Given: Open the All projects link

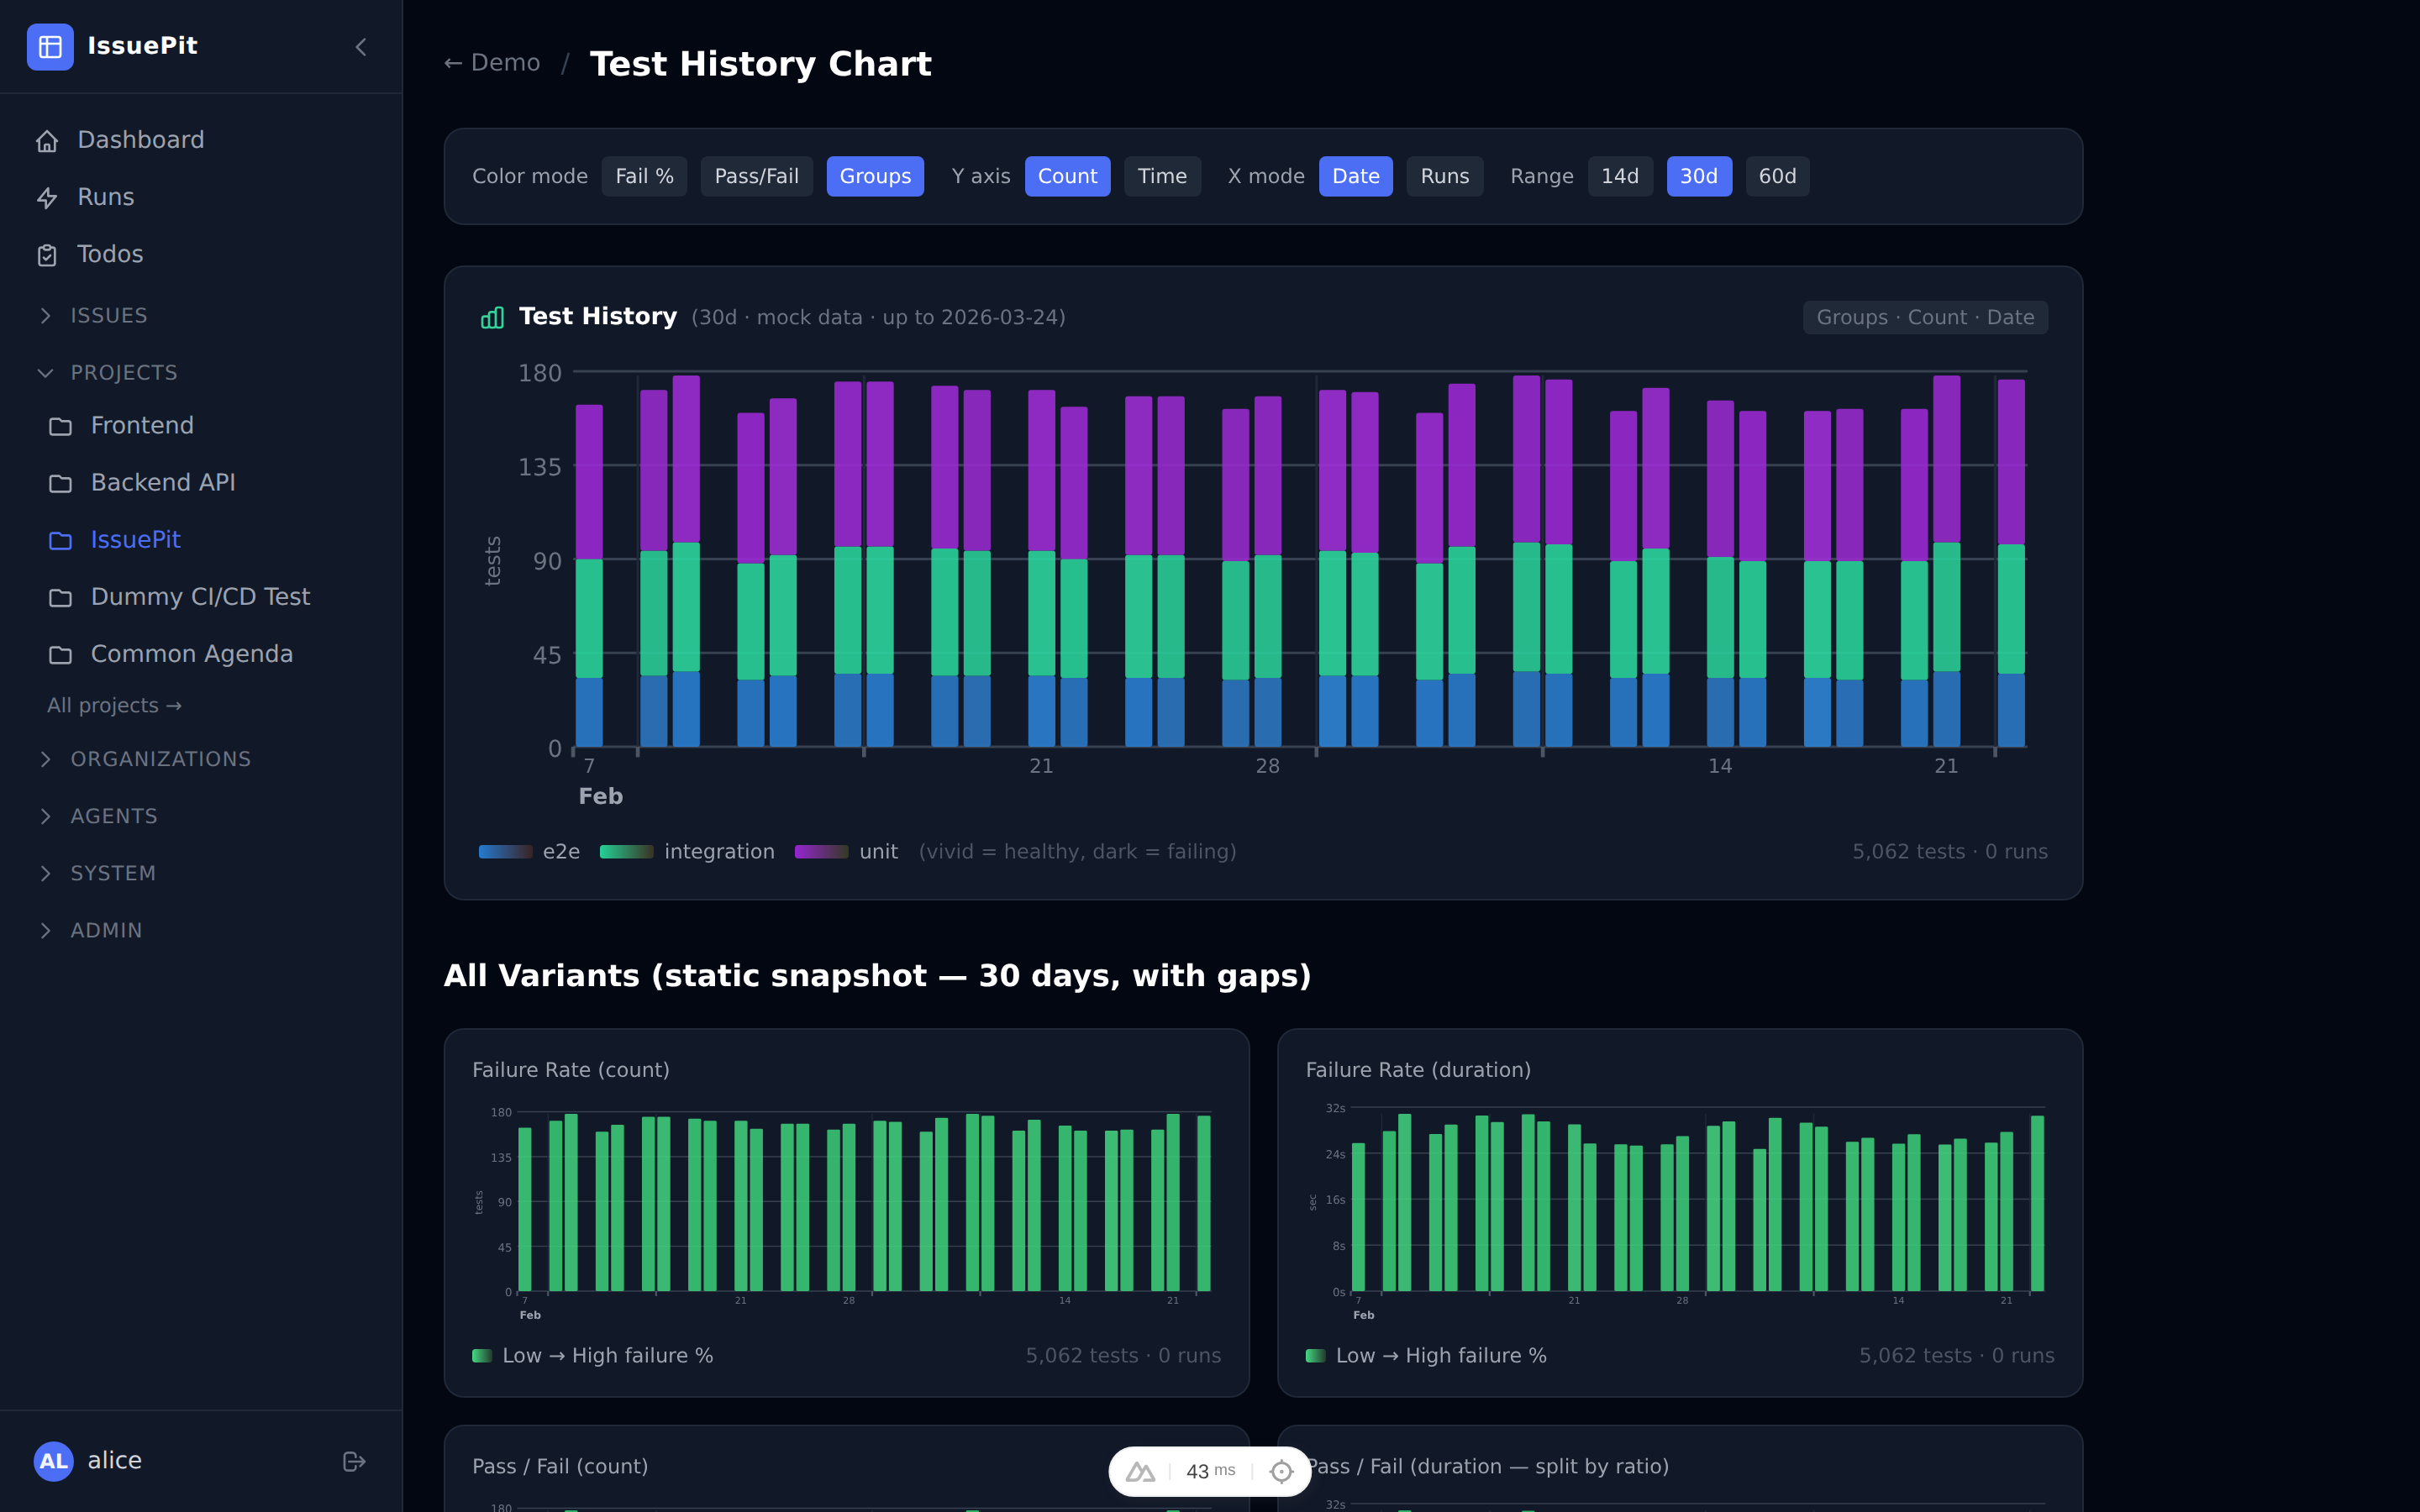Looking at the screenshot, I should point(113,705).
